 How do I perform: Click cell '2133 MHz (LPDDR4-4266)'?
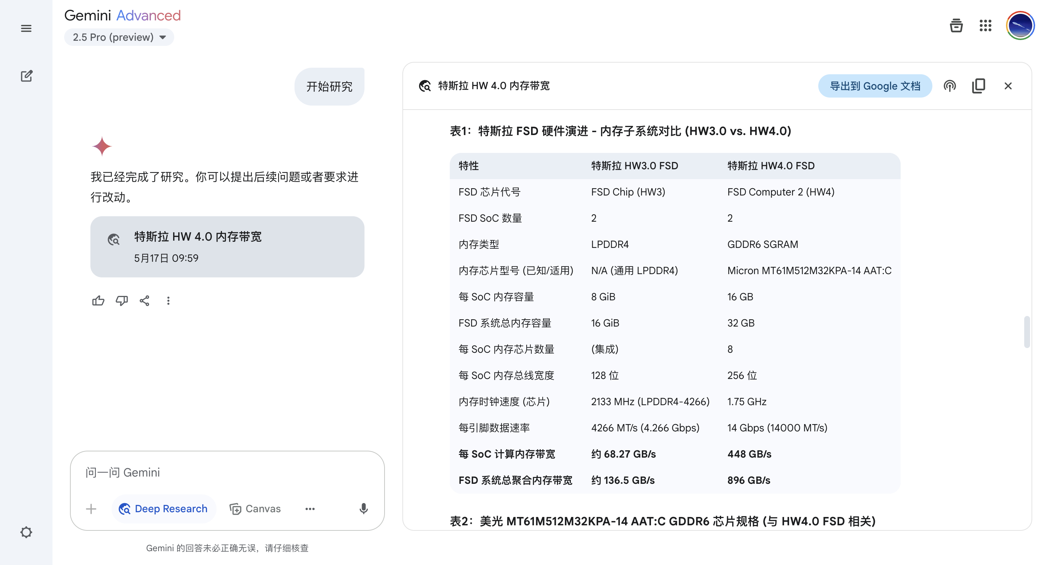650,402
